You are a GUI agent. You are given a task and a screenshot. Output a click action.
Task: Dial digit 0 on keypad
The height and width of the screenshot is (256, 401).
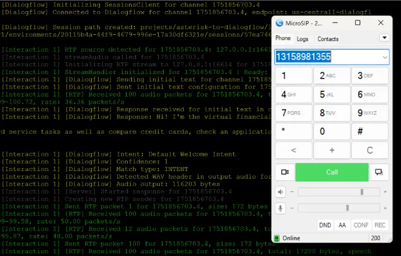tap(332, 131)
